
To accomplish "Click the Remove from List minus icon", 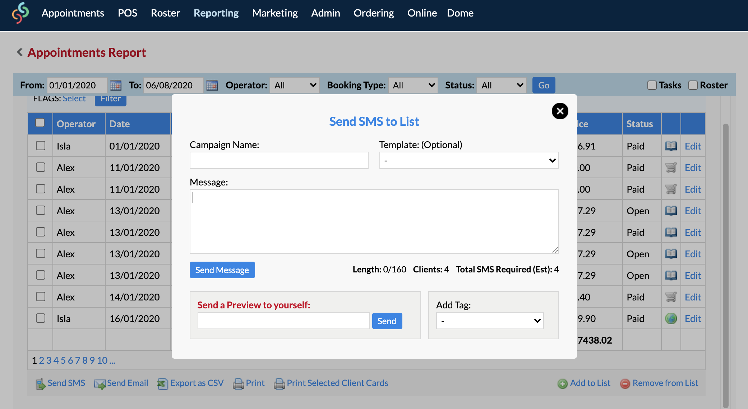I will pyautogui.click(x=625, y=383).
